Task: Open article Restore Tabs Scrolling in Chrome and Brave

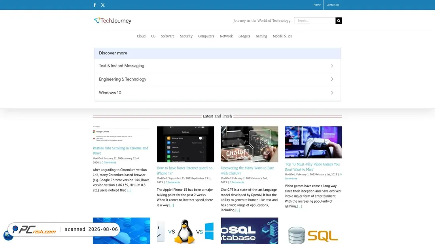Action: [120, 151]
